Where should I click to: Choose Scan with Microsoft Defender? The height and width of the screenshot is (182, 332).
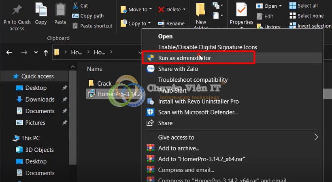pos(232,112)
